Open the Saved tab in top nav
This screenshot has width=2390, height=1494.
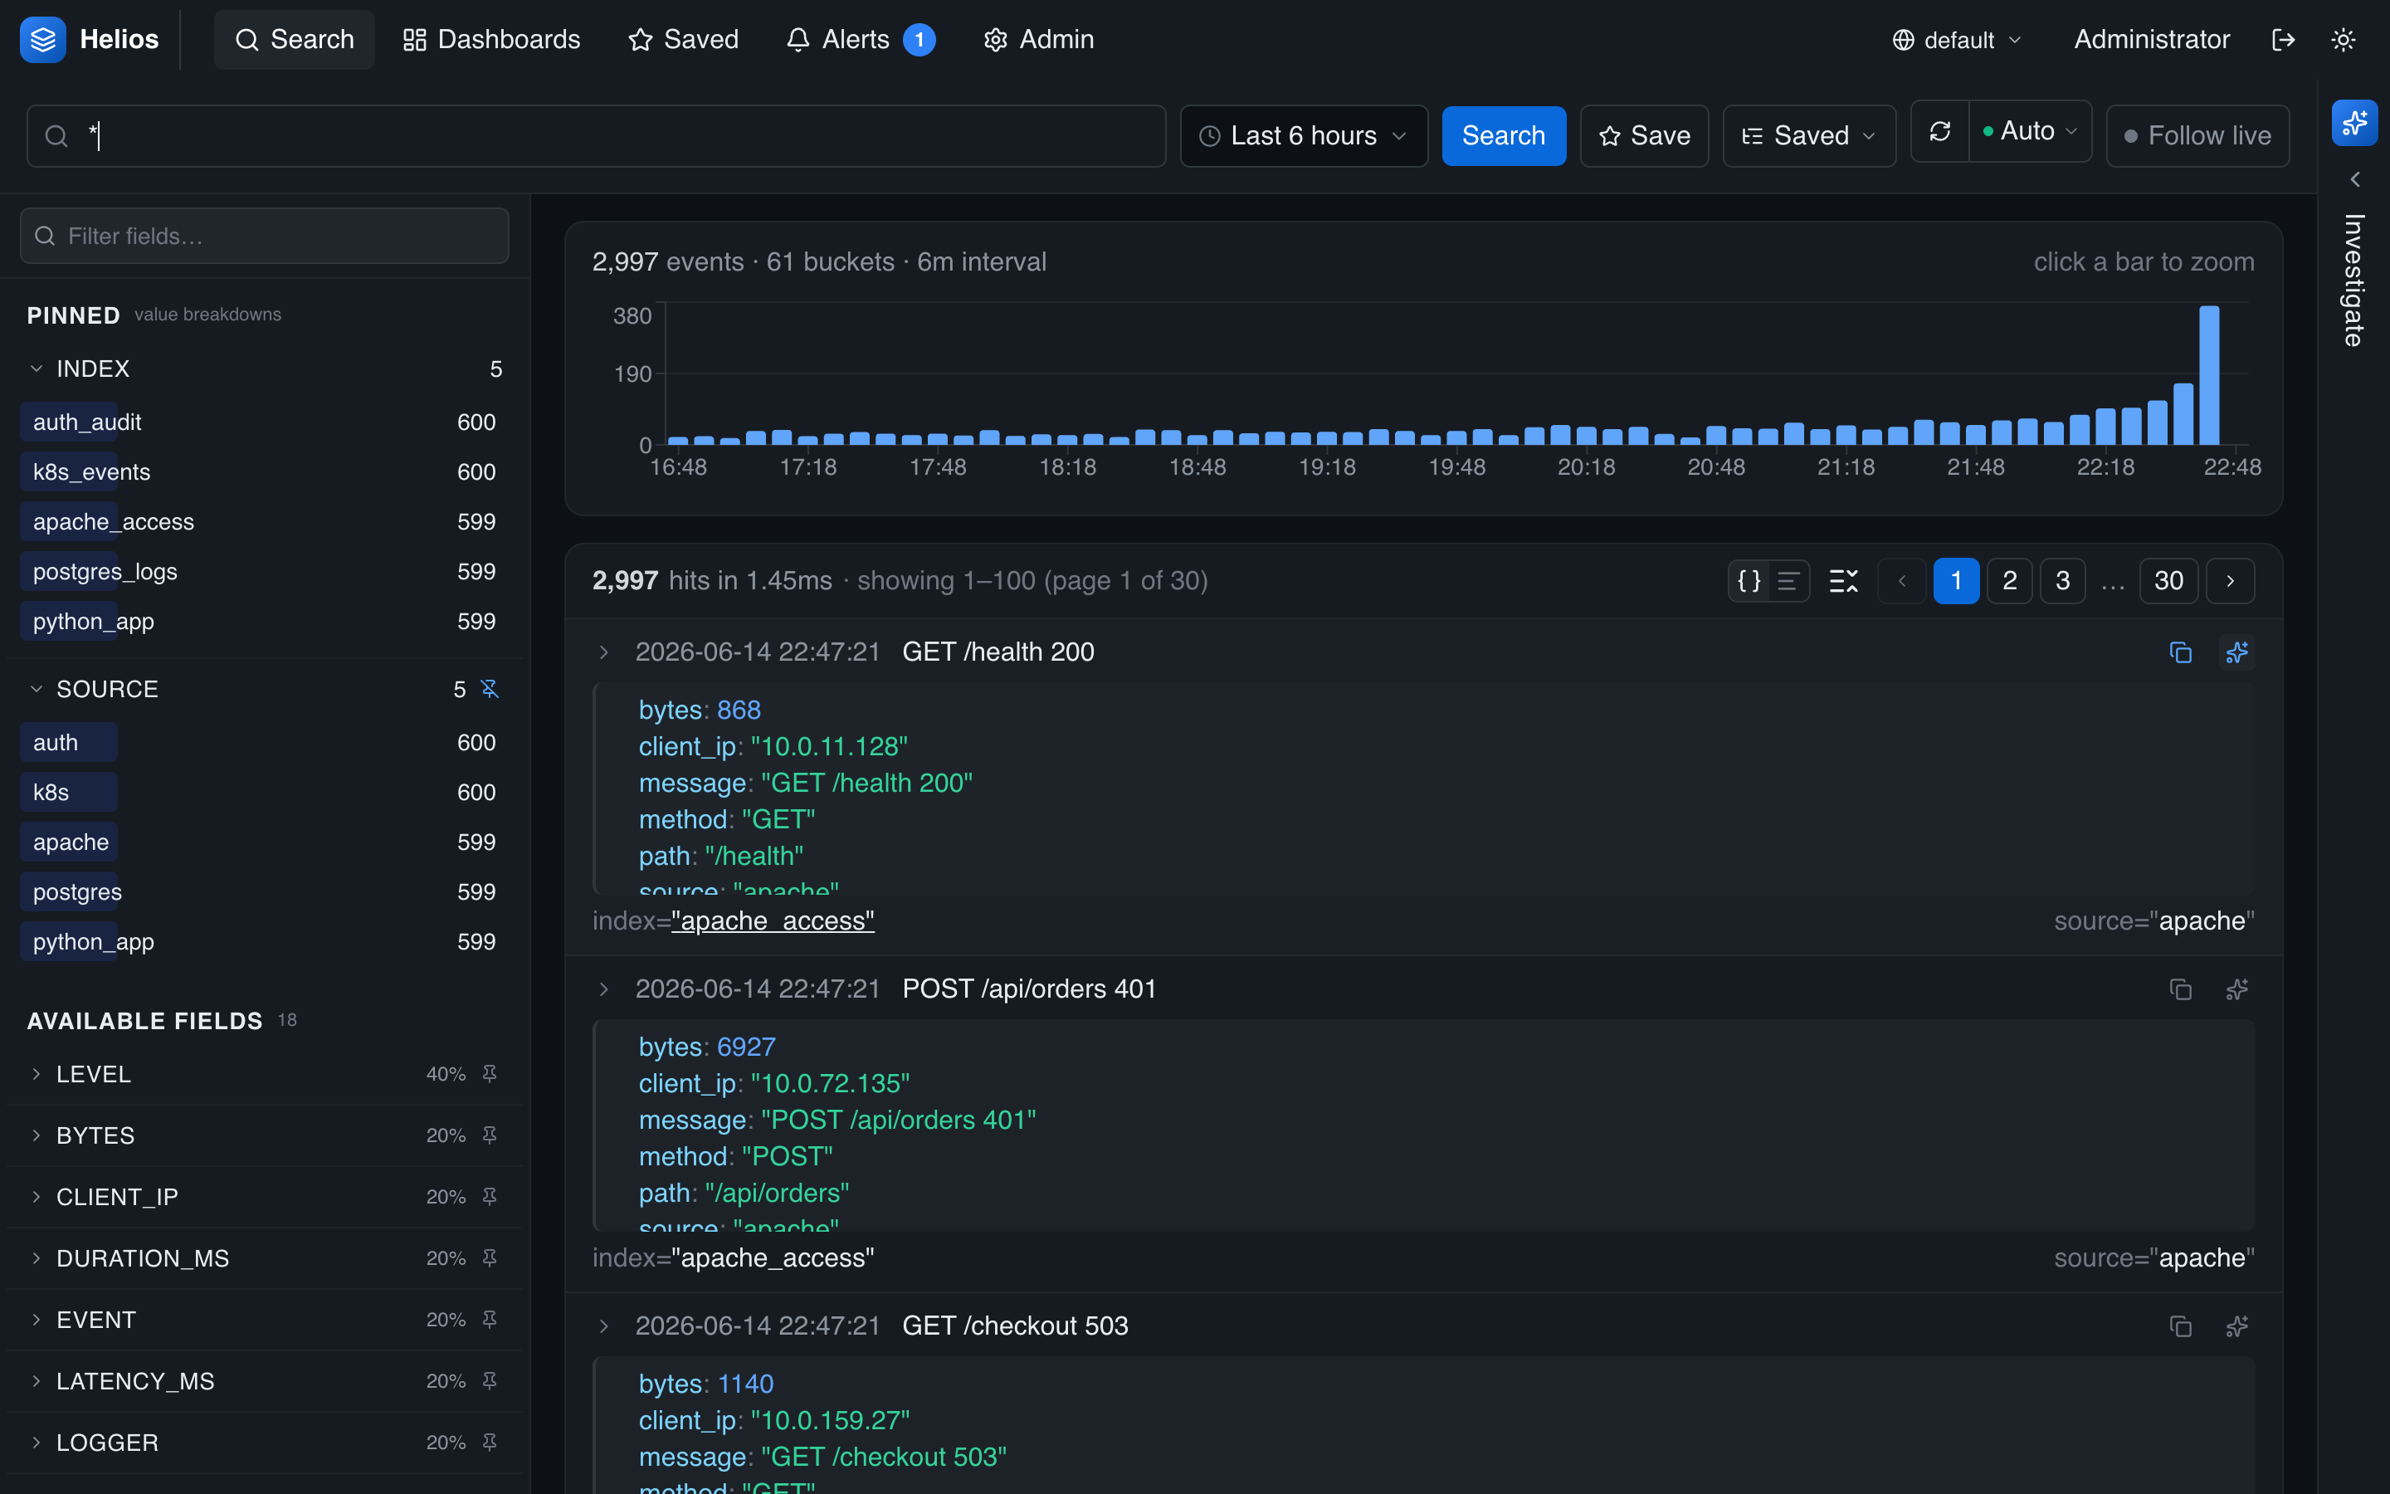point(684,40)
